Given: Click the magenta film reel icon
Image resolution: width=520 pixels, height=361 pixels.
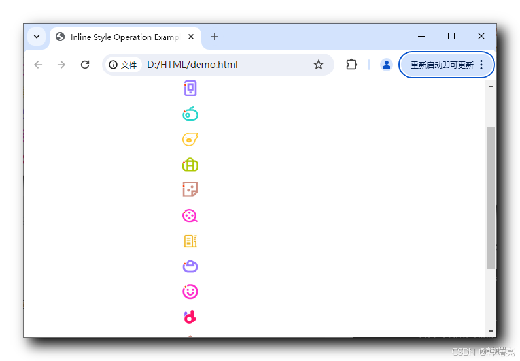Looking at the screenshot, I should tap(190, 215).
